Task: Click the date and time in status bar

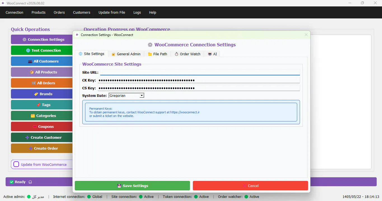Action: pos(361,197)
